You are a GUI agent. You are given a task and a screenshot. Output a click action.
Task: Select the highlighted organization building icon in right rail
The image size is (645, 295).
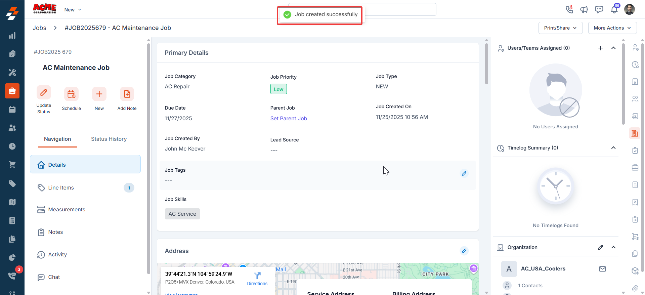635,133
